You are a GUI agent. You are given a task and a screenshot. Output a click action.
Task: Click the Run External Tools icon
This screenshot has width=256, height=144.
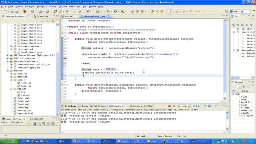tap(122, 12)
